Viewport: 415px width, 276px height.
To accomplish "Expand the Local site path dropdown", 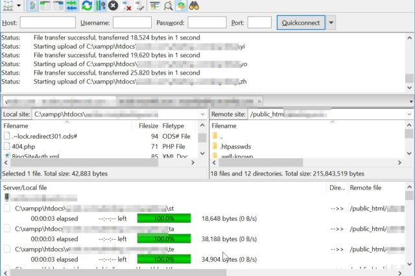I will [x=202, y=114].
